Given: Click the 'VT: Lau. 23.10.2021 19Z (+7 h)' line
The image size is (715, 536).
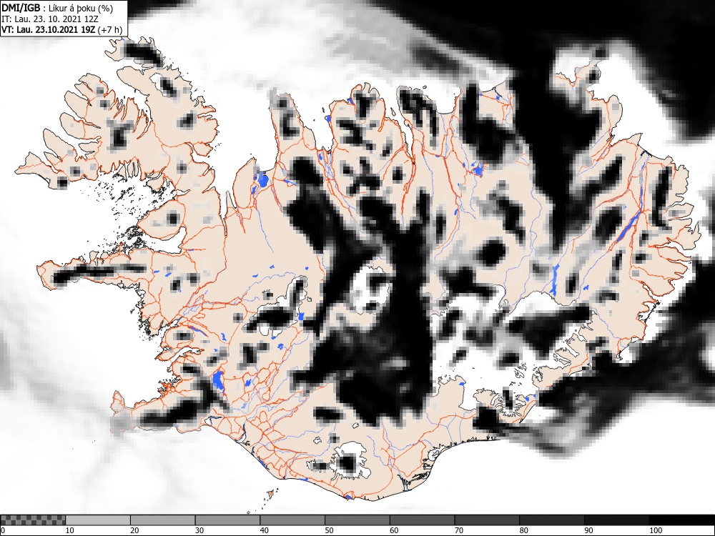Looking at the screenshot, I should [62, 29].
